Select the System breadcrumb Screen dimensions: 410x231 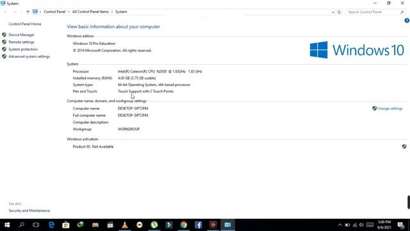coord(121,12)
